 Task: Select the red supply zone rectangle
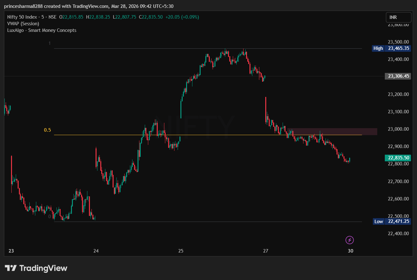[x=334, y=131]
